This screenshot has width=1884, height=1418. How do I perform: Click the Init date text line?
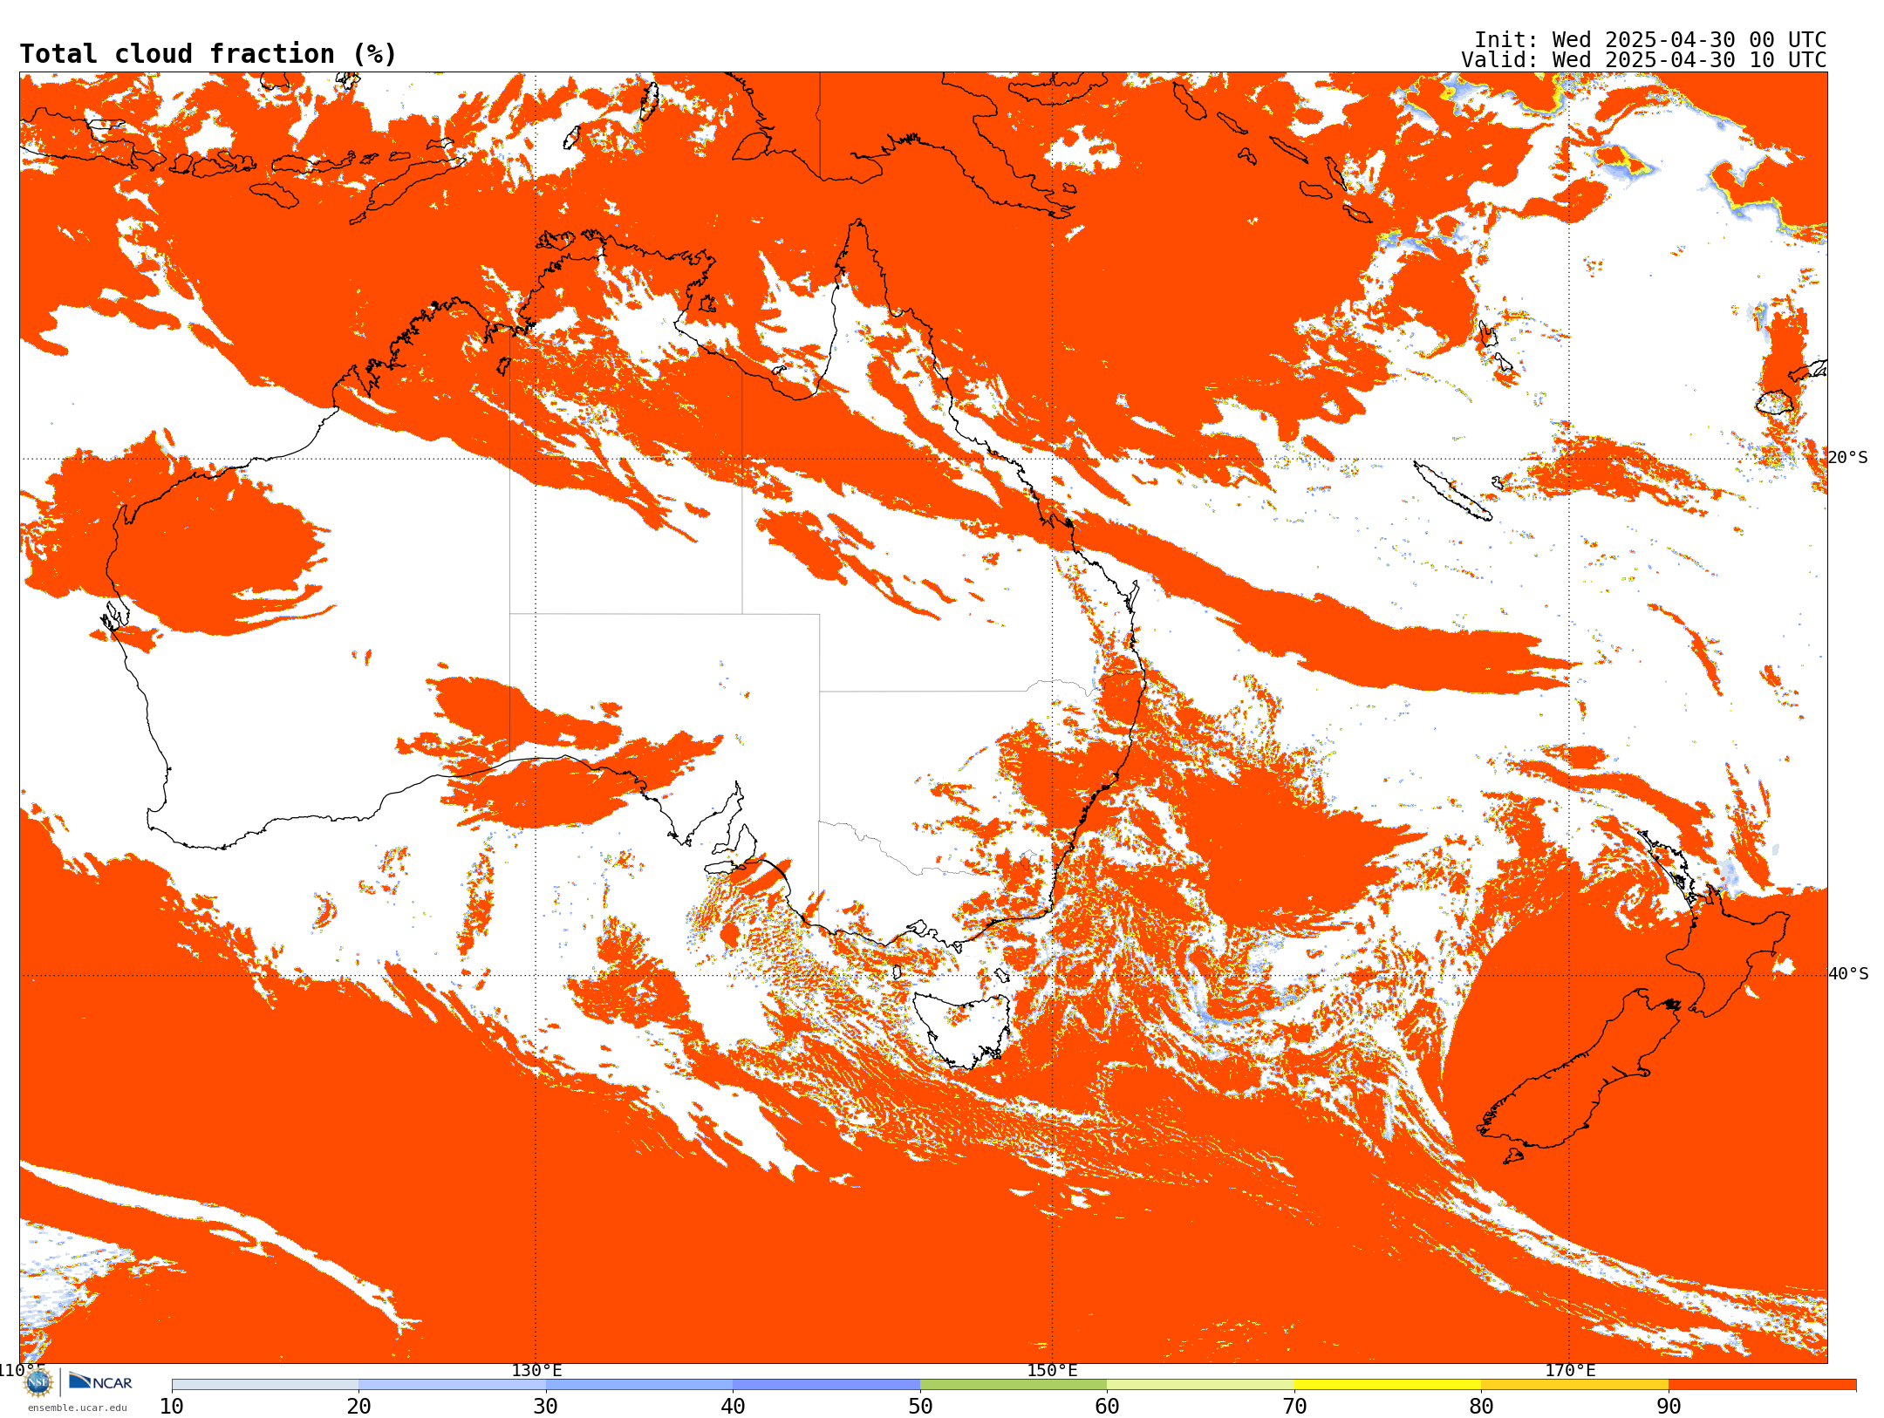1650,40
